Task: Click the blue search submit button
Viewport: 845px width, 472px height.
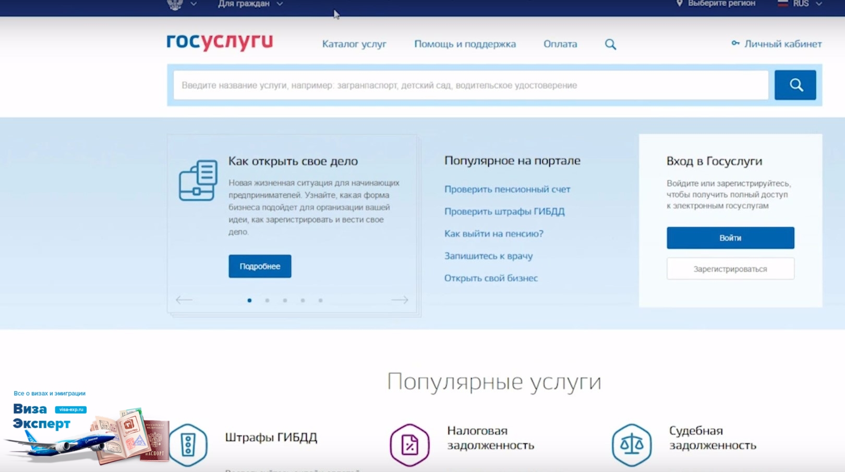Action: (x=795, y=85)
